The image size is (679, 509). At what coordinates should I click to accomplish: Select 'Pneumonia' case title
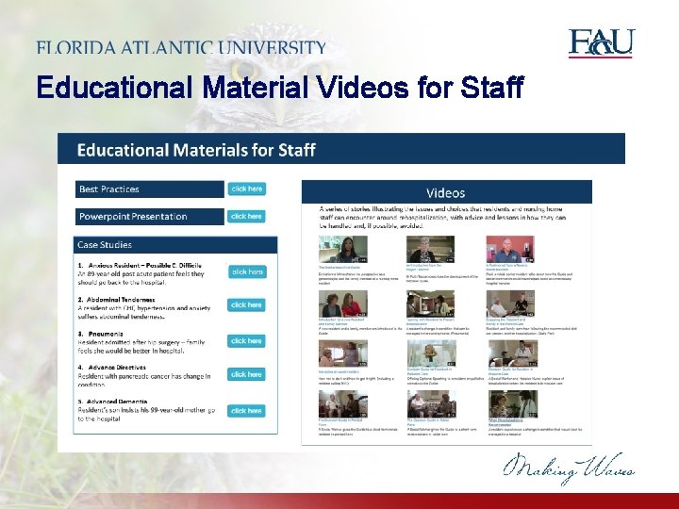106,334
